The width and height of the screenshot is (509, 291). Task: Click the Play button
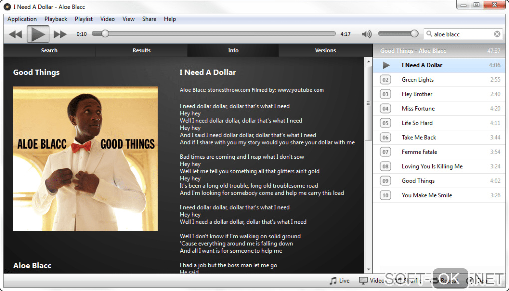pos(38,34)
